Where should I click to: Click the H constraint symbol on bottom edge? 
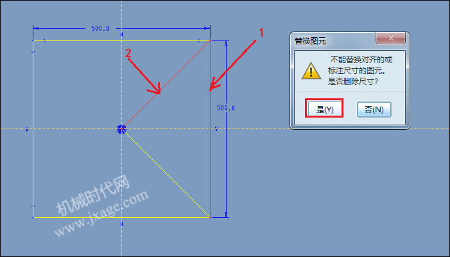pyautogui.click(x=122, y=224)
